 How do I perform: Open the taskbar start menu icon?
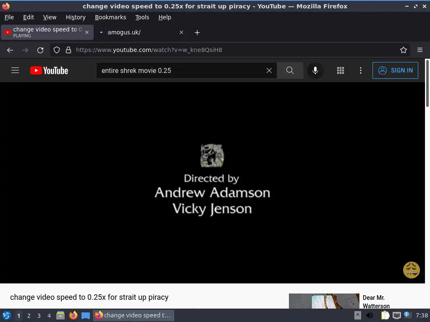tap(7, 315)
